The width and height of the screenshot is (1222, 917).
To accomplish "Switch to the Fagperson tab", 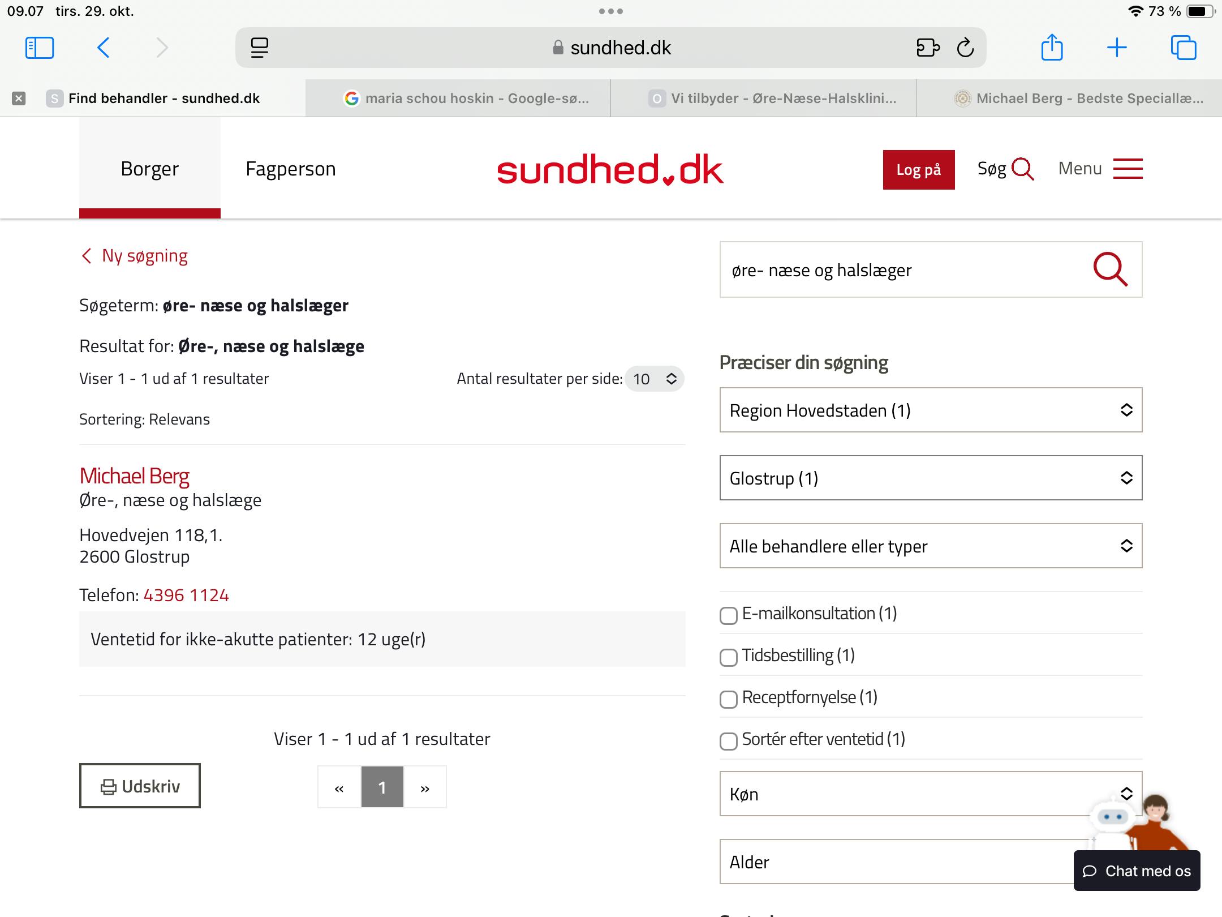I will [x=291, y=169].
